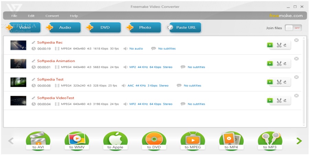Open the Softpedia Test thumbnail
The image size is (310, 156).
18,82
